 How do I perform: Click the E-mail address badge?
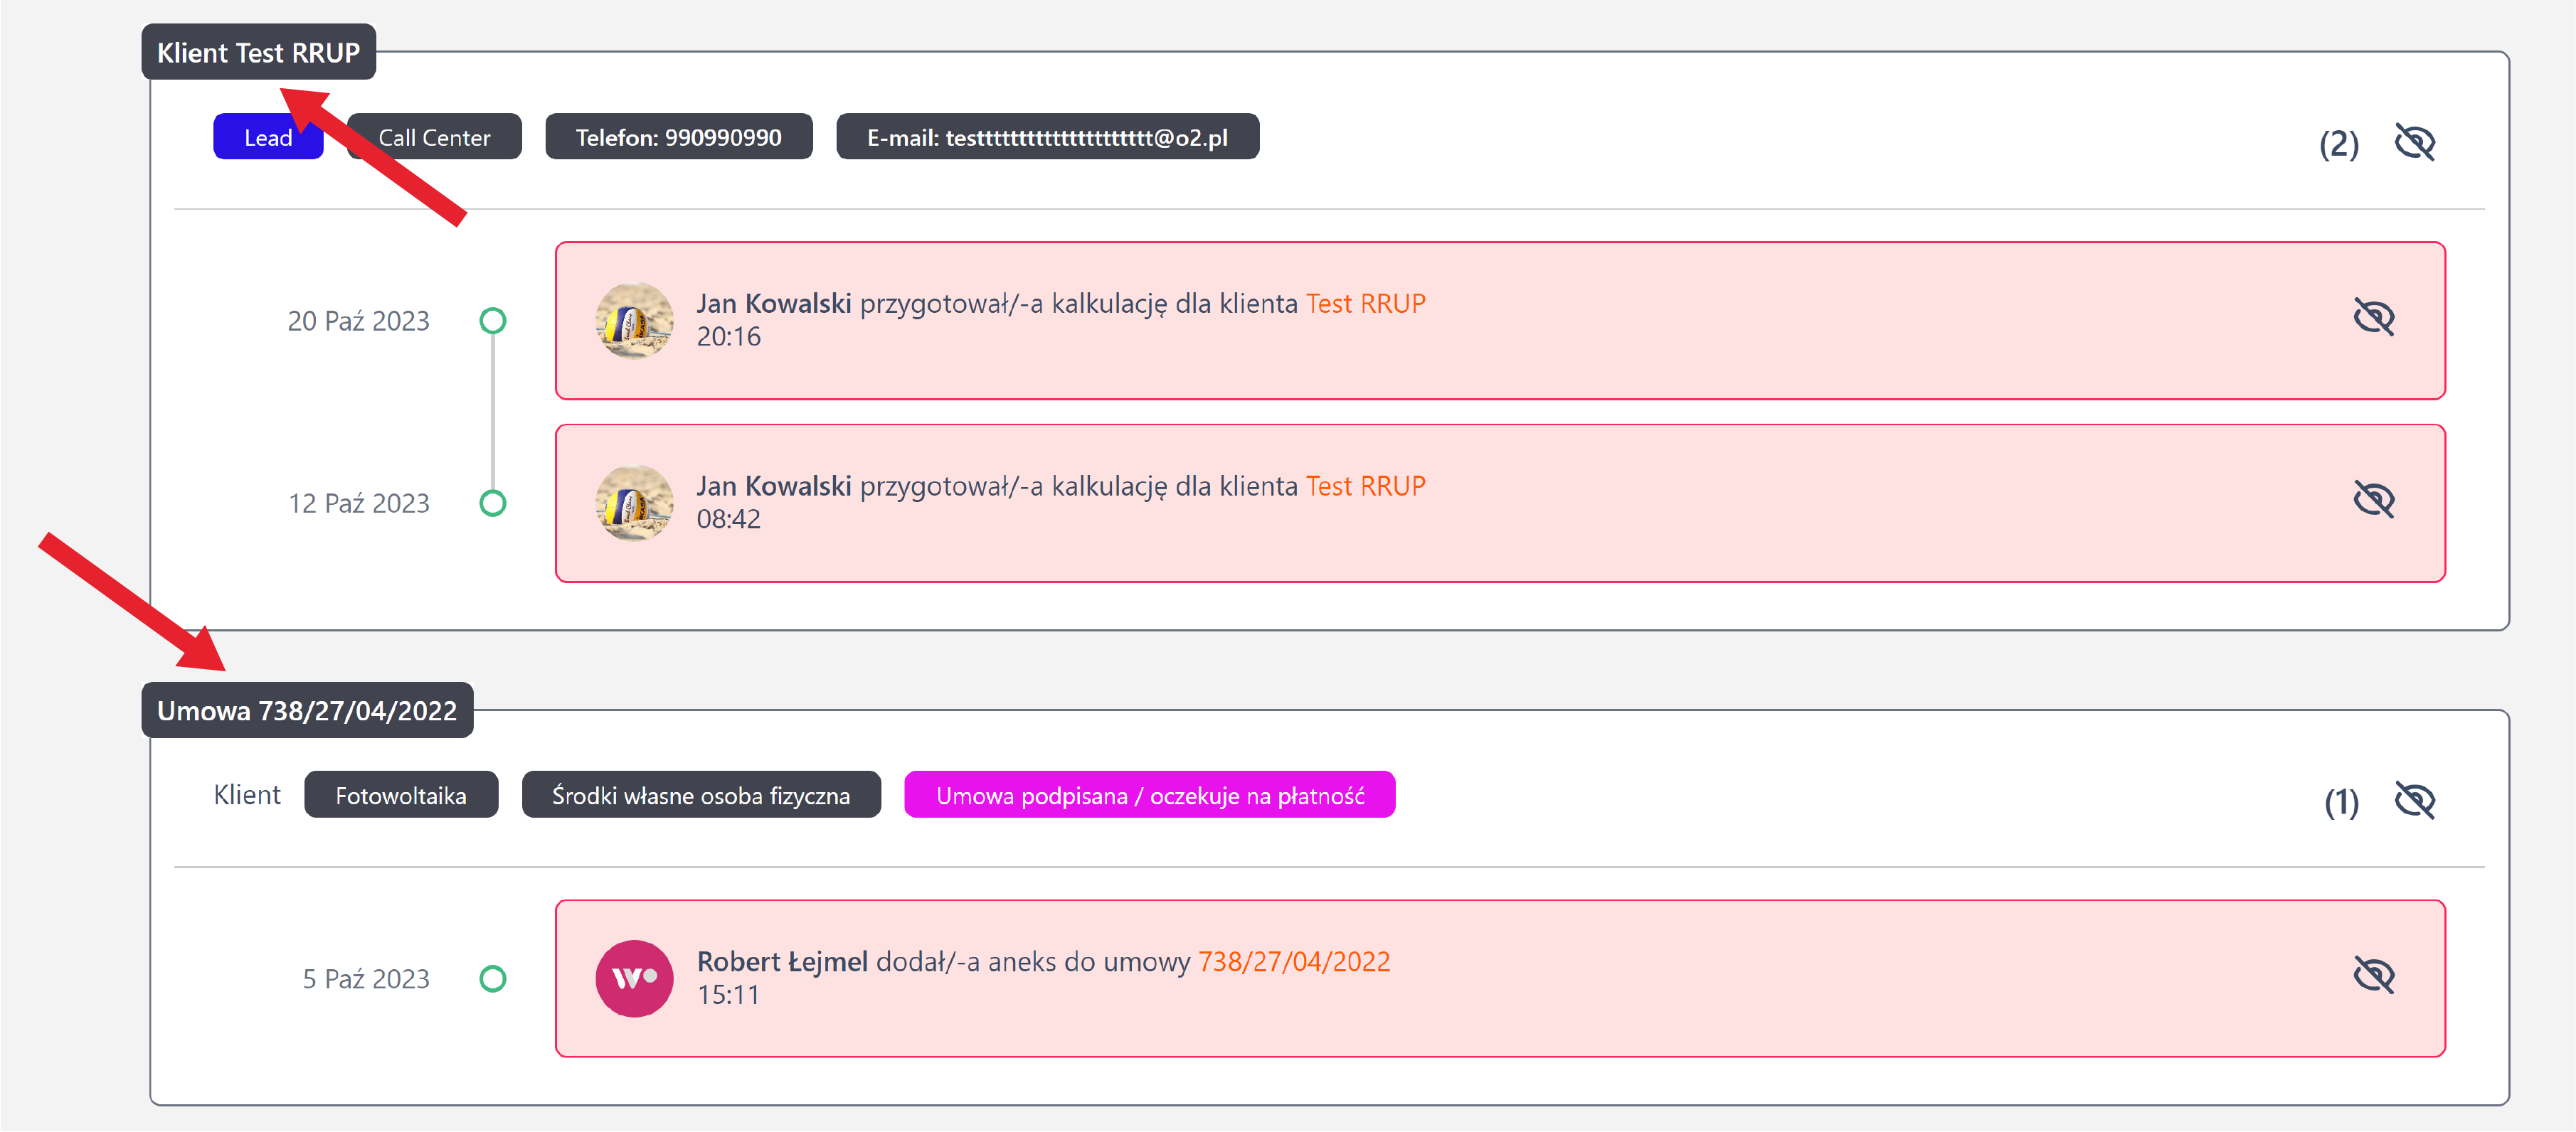coord(1047,138)
